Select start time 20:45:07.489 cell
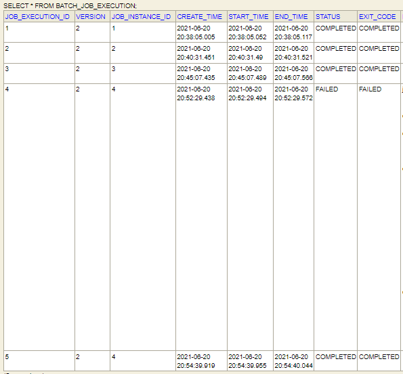 (251, 73)
